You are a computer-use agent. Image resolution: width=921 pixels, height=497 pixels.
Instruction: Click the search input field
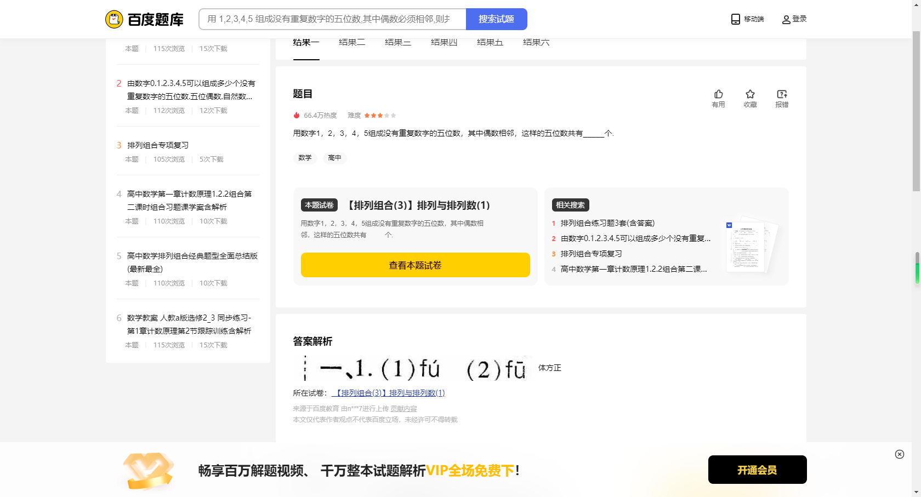(x=332, y=19)
